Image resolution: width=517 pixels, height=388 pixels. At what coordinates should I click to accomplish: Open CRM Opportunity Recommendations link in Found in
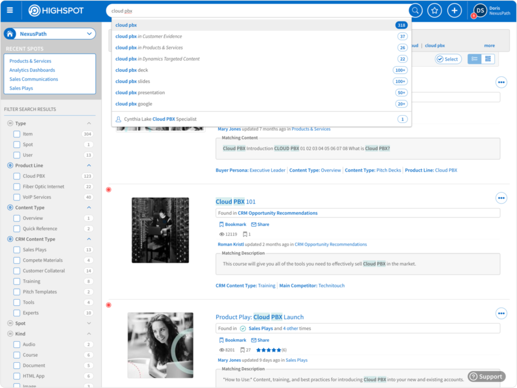(x=278, y=213)
